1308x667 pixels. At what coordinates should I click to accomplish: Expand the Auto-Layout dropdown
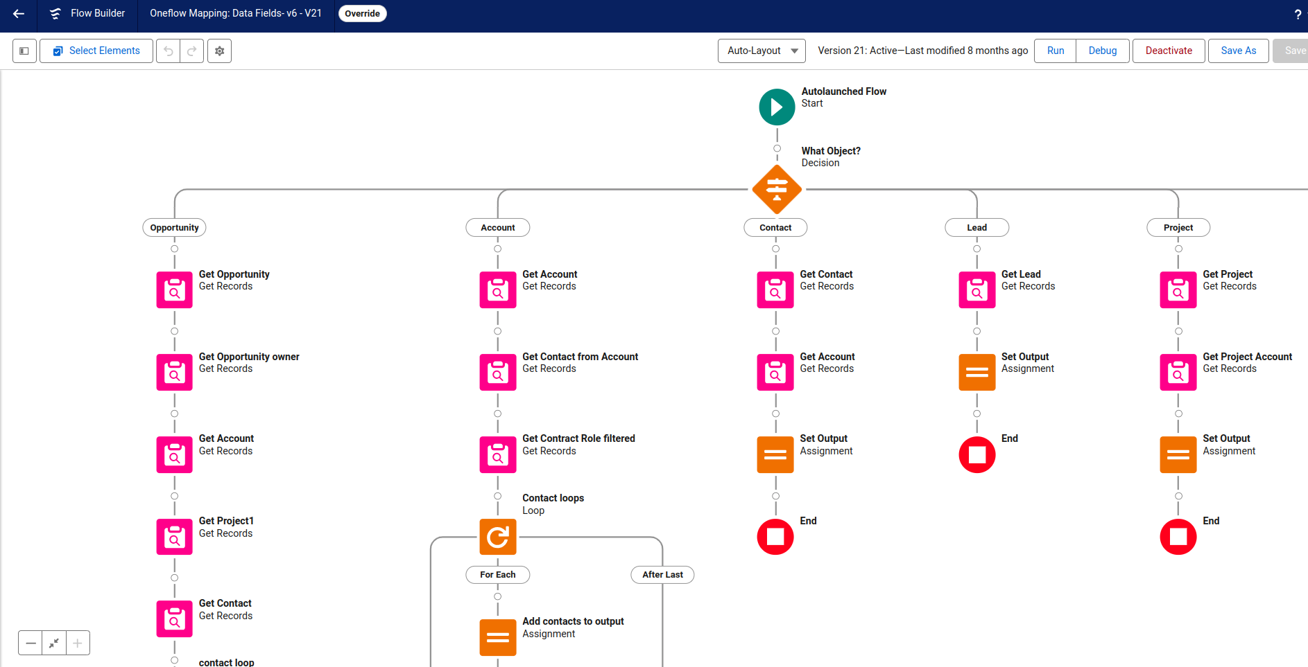click(761, 51)
